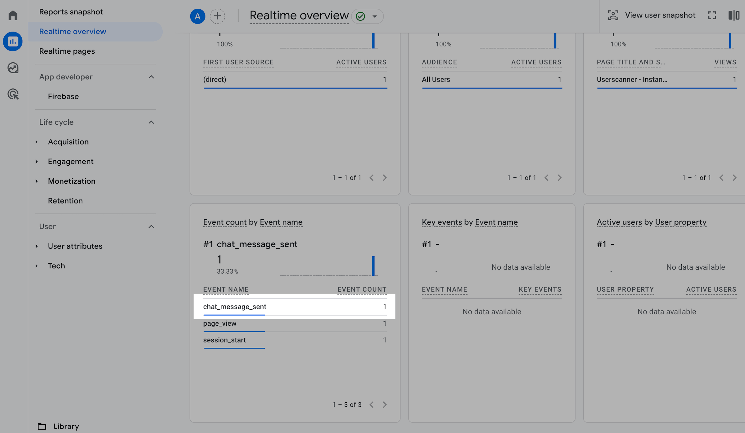Go to next page of Event count table
The width and height of the screenshot is (745, 433).
point(385,404)
